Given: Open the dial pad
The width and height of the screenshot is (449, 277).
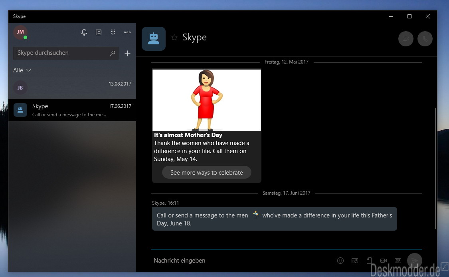Looking at the screenshot, I should click(x=113, y=32).
